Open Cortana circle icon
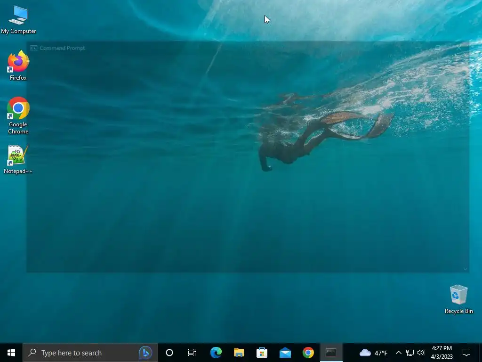The image size is (482, 362). tap(169, 353)
